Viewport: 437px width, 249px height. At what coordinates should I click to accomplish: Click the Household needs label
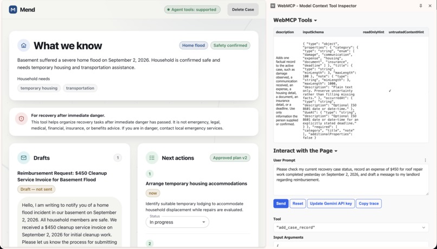pos(34,78)
